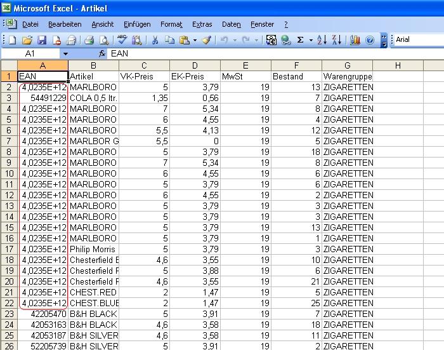Screen dimensions: 444x350
Task: Sort descending with the Z-A icon
Action: coord(336,40)
